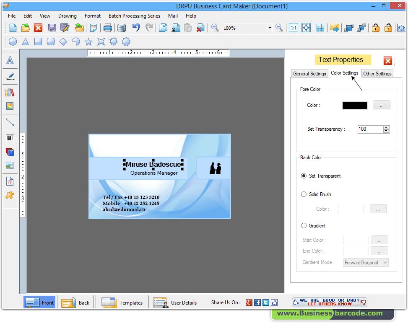Select the Line drawing tool

[10, 122]
